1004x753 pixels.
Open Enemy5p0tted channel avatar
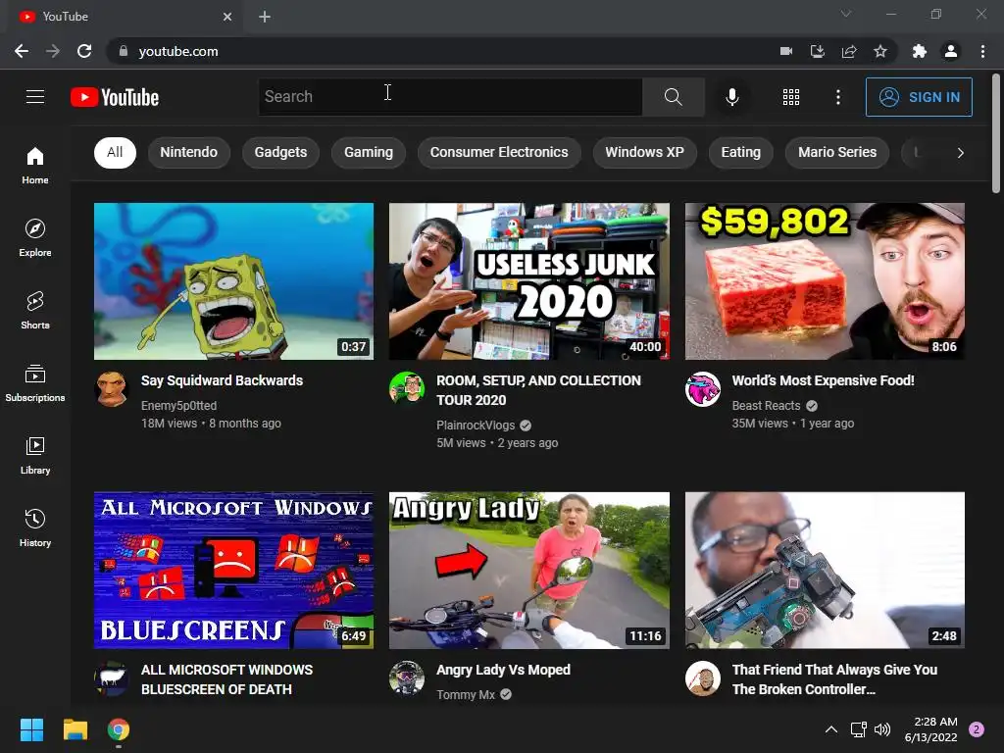pos(112,388)
